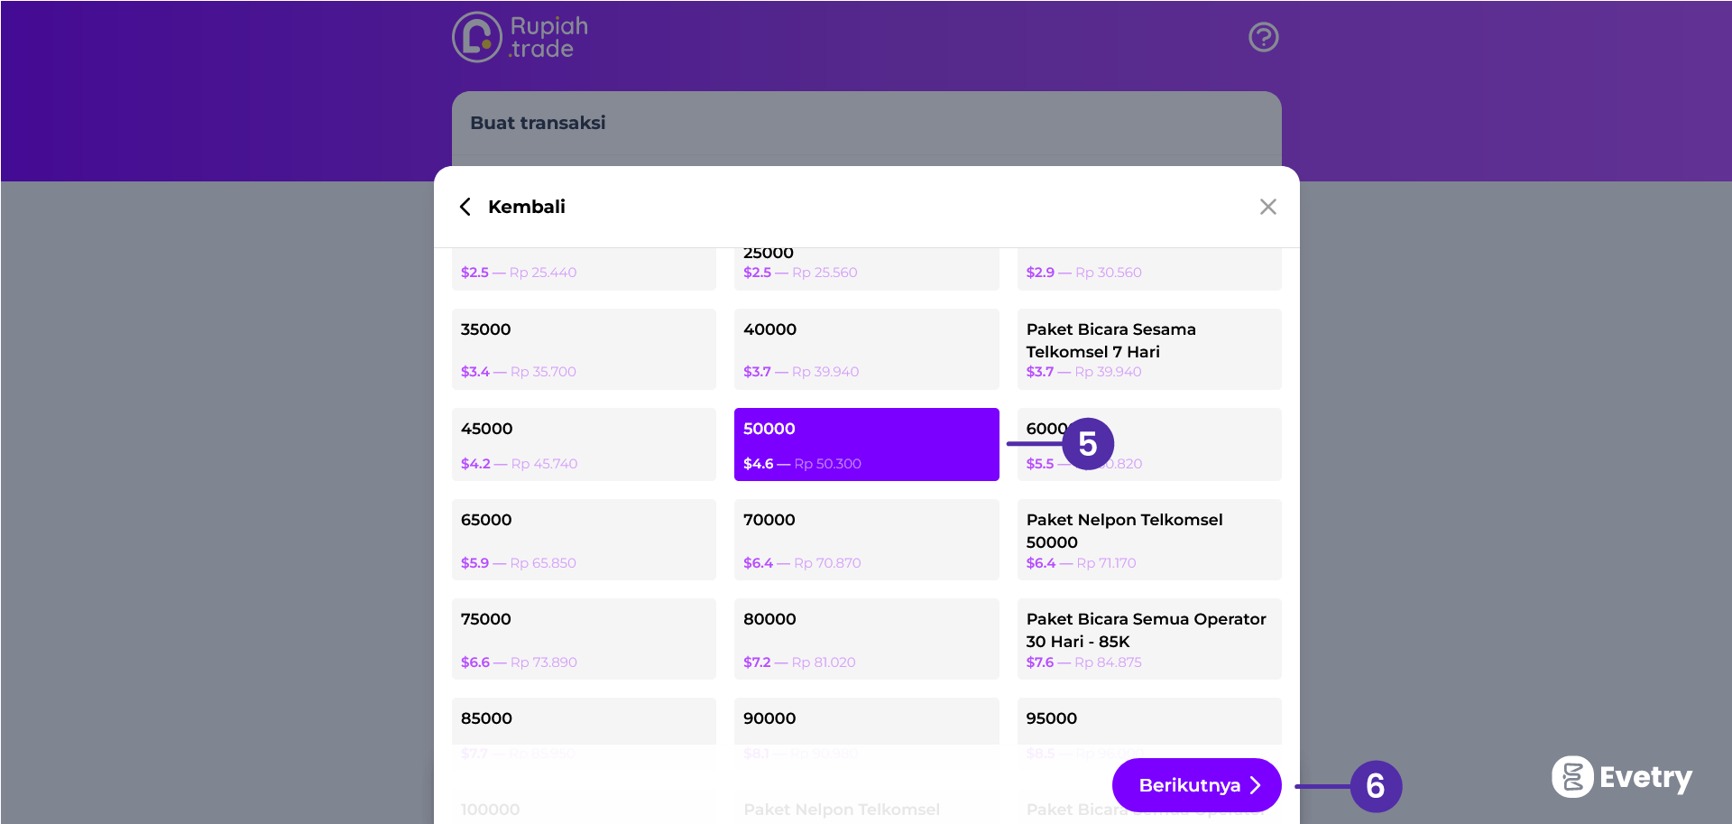Click the number 6 step marker
This screenshot has height=824, width=1732.
pos(1375,786)
